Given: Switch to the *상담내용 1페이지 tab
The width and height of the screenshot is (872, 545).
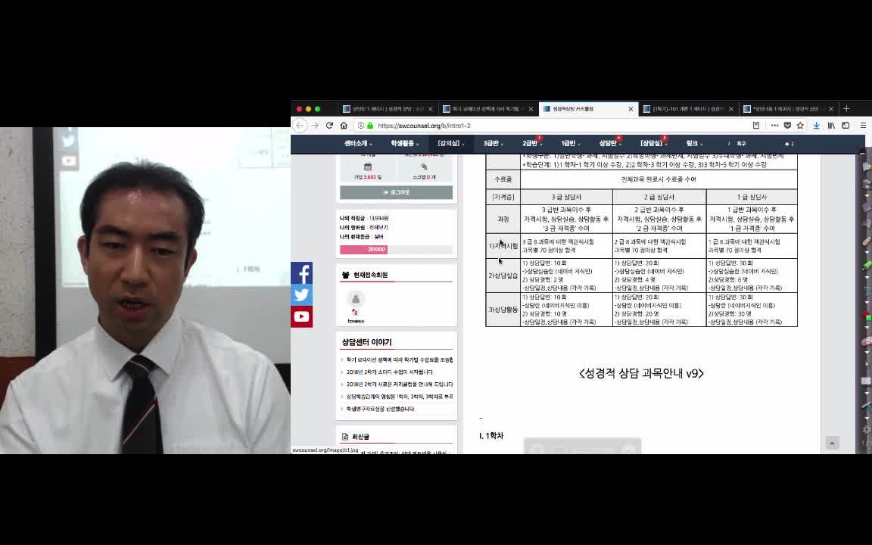Looking at the screenshot, I should click(x=789, y=109).
